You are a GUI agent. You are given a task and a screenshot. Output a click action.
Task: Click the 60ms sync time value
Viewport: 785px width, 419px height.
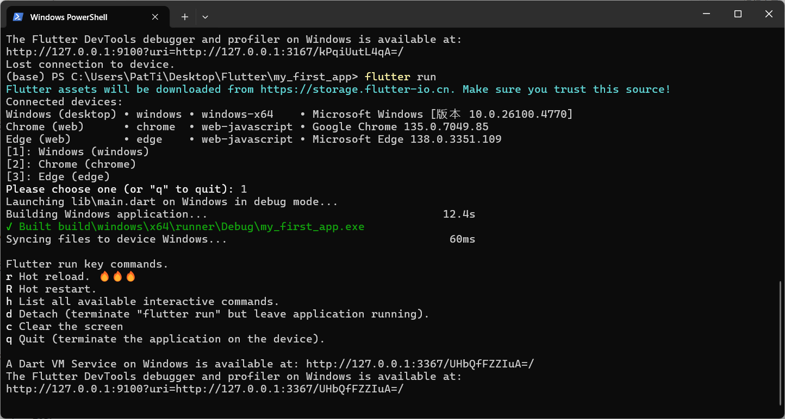pyautogui.click(x=463, y=239)
